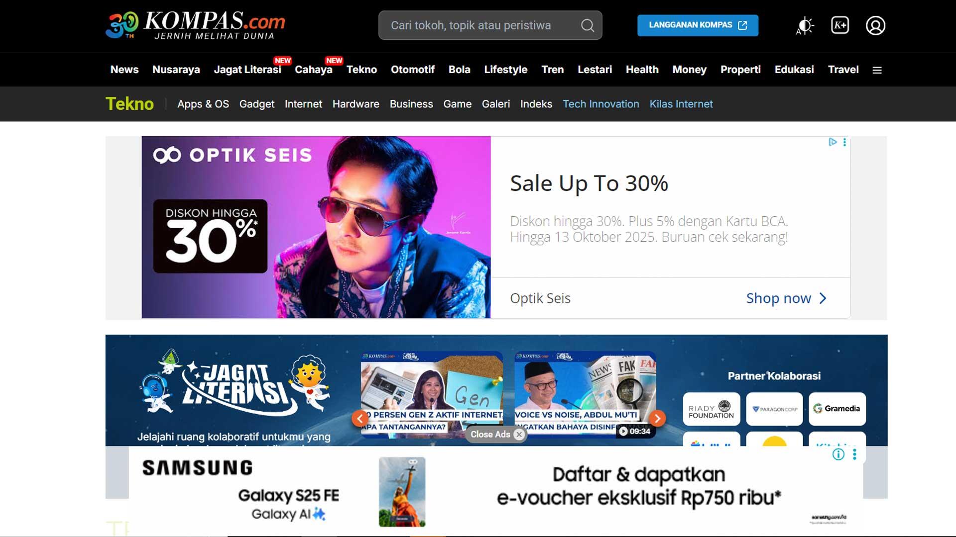Select the Indeks subcategory
The image size is (956, 537).
536,104
